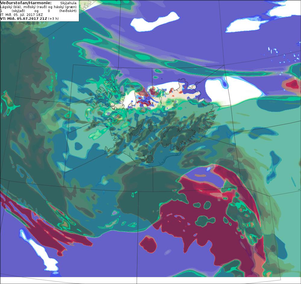This screenshot has width=301, height=284.
Task: Click the "VT: Mið. 05.07.2017 21Z" valid time
Action: (23, 19)
